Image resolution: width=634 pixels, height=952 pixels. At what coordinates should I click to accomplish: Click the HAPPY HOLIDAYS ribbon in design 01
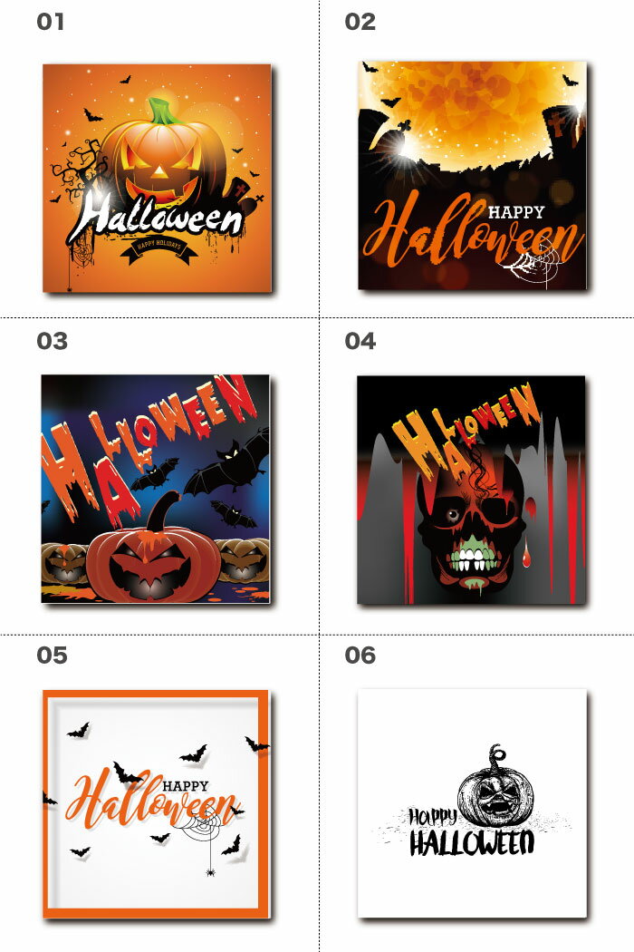point(159,248)
